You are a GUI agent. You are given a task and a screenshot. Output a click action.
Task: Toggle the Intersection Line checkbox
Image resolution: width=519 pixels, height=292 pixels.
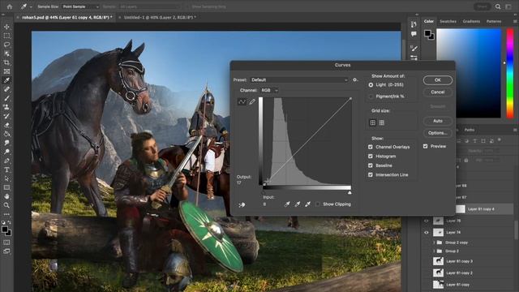point(371,175)
